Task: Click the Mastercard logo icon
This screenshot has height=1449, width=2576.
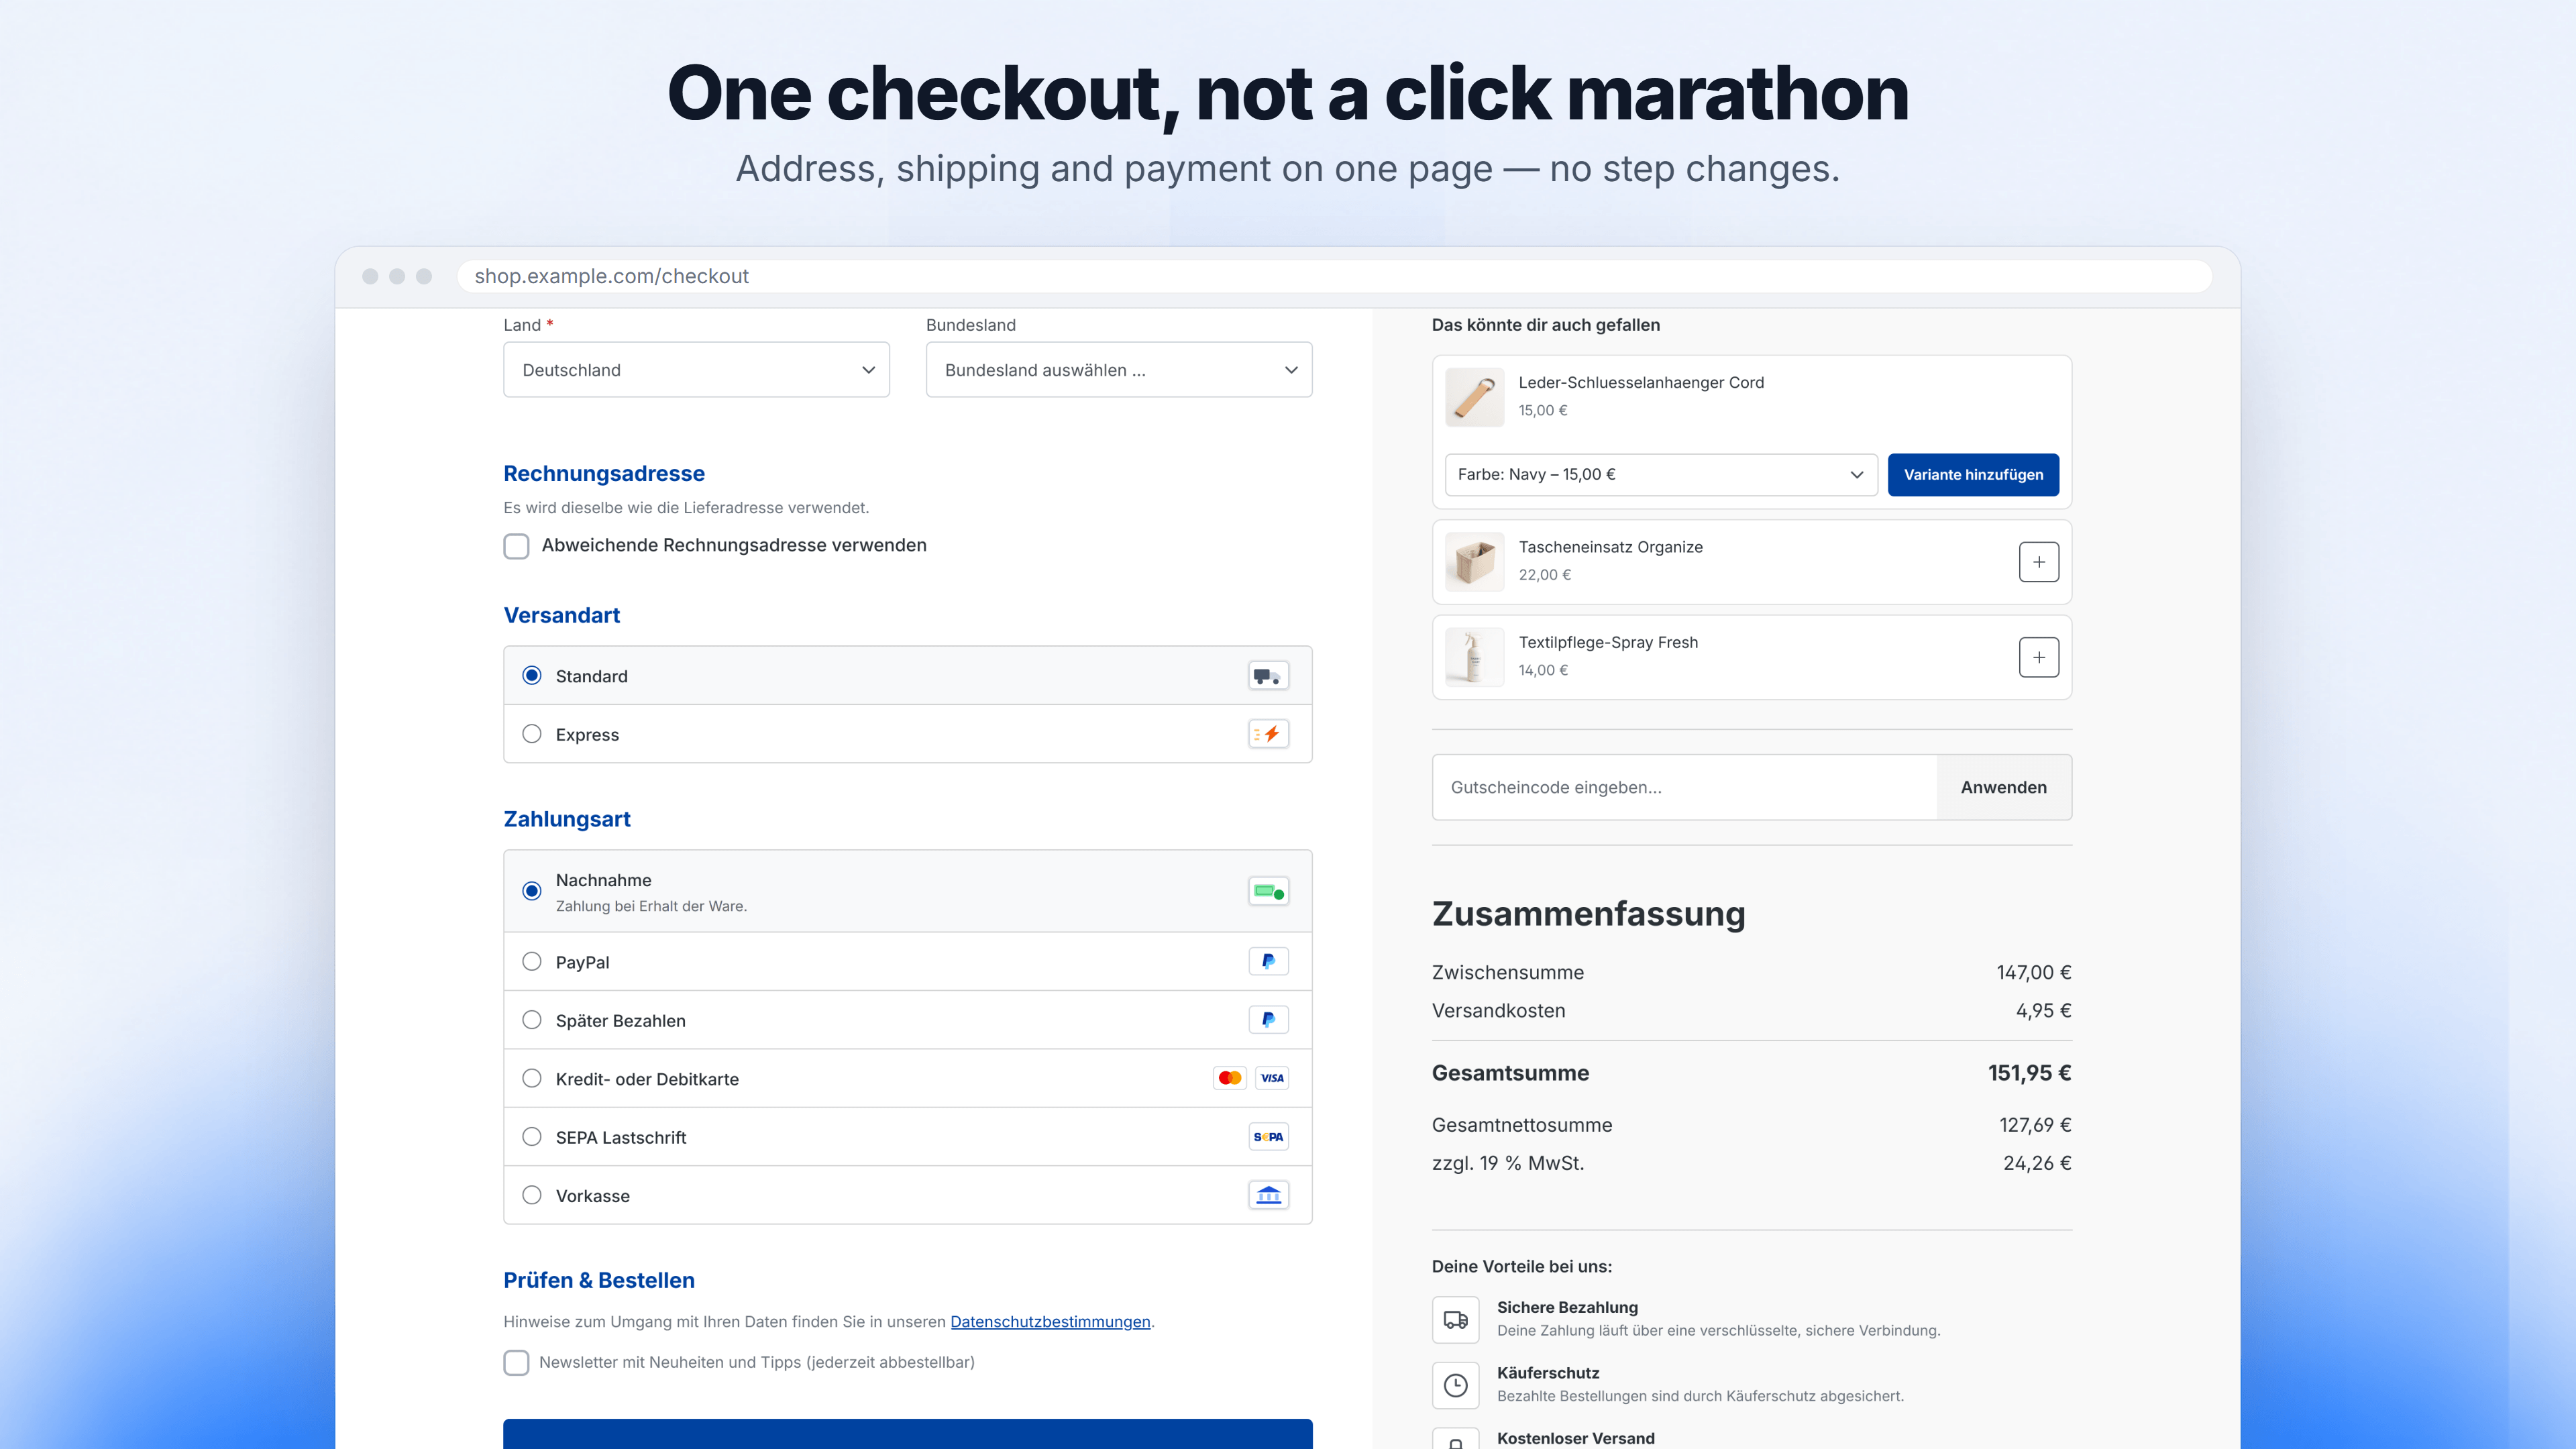Action: click(1229, 1078)
